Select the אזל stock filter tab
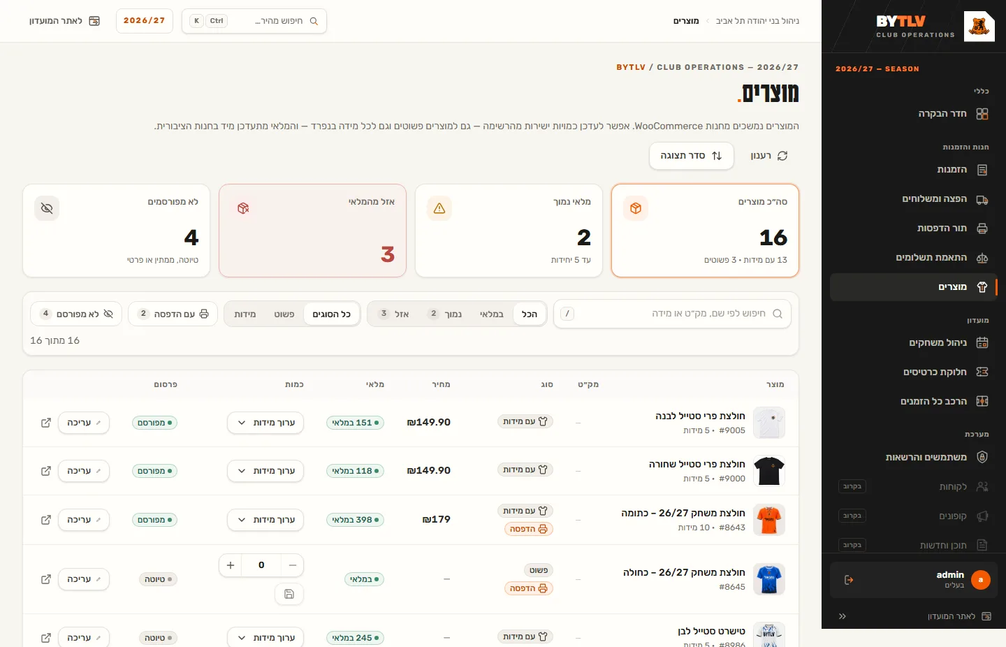This screenshot has height=647, width=1006. [395, 314]
